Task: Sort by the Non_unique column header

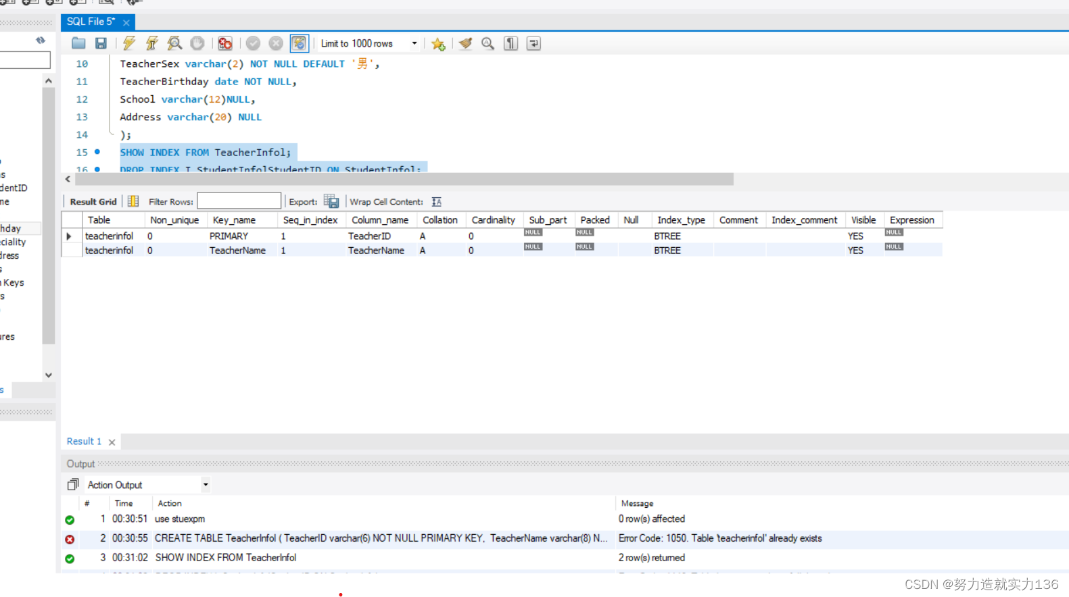Action: (174, 220)
